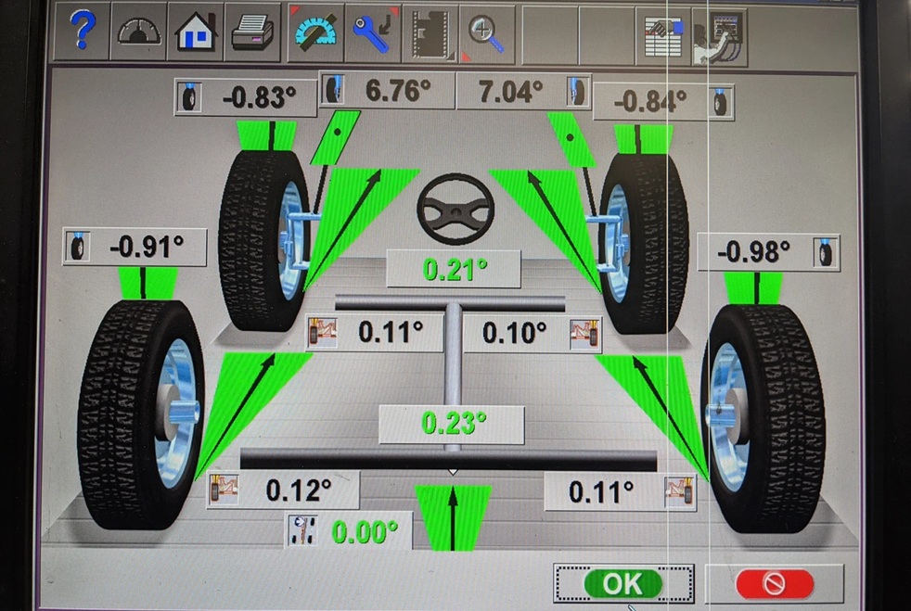Screen dimensions: 911x611
Task: Select the front total toe 0.21° value
Action: click(x=454, y=270)
